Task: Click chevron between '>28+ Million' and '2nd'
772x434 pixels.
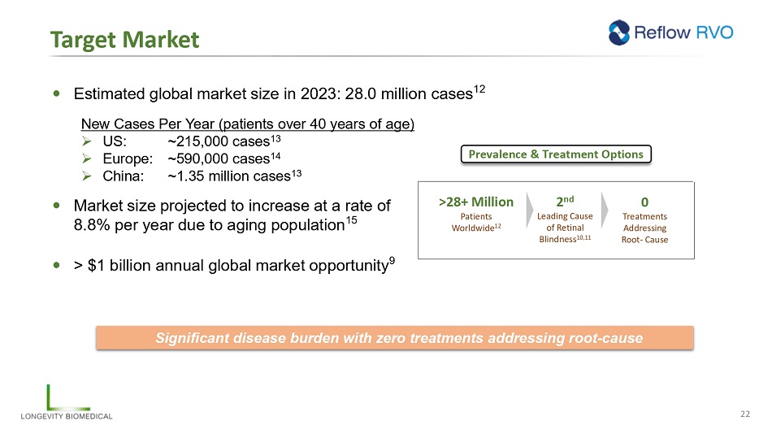Action: coord(530,210)
